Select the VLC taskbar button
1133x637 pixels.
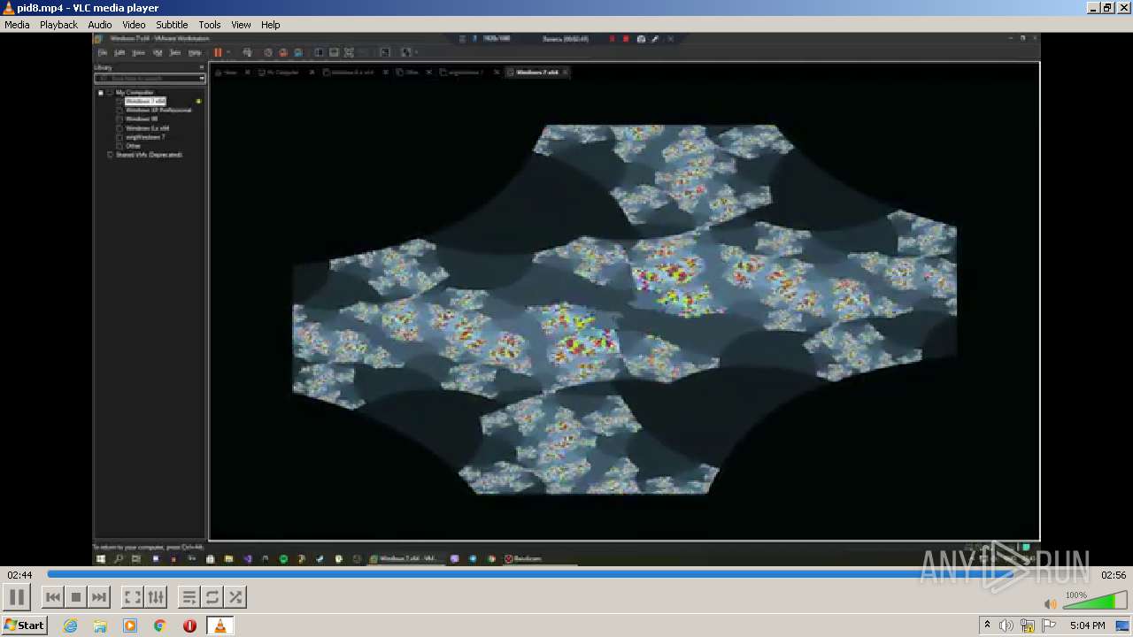pos(220,625)
